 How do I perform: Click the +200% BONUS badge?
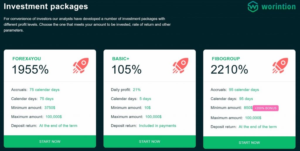tap(265, 108)
